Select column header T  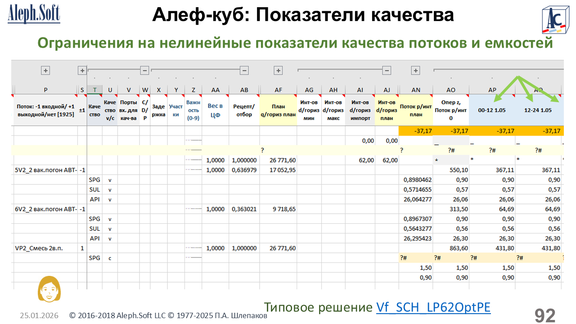pyautogui.click(x=94, y=90)
